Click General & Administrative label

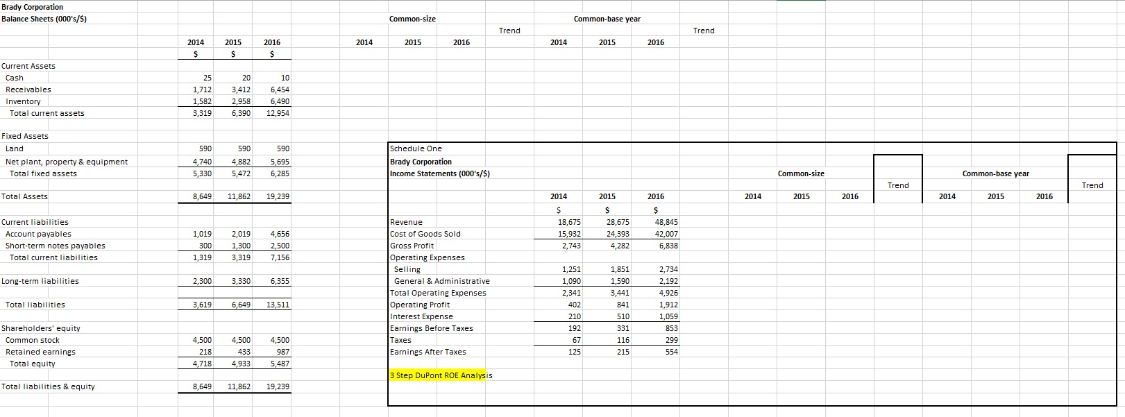pyautogui.click(x=442, y=281)
